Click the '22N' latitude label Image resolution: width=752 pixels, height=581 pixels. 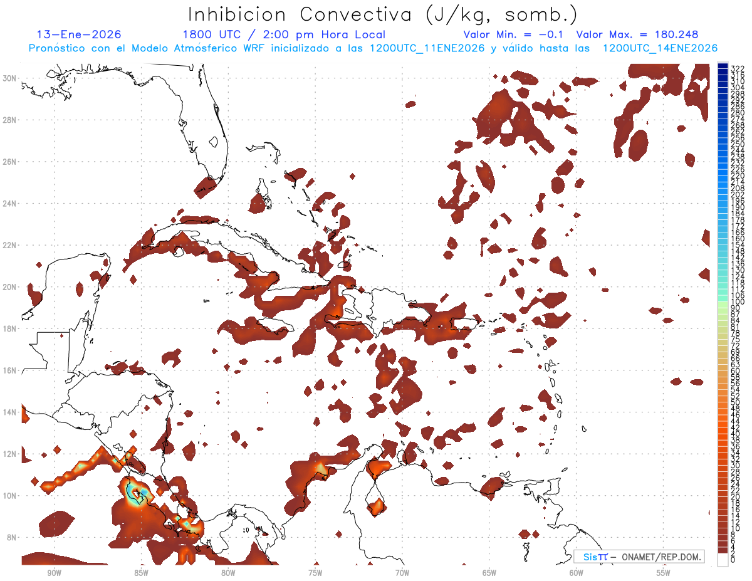(10, 245)
